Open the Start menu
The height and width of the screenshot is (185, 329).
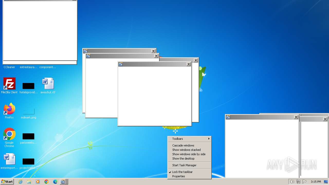(x=7, y=182)
